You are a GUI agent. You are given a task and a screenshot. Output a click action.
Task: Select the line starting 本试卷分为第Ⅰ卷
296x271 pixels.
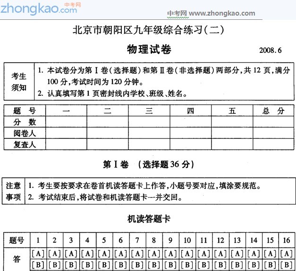pyautogui.click(x=164, y=70)
